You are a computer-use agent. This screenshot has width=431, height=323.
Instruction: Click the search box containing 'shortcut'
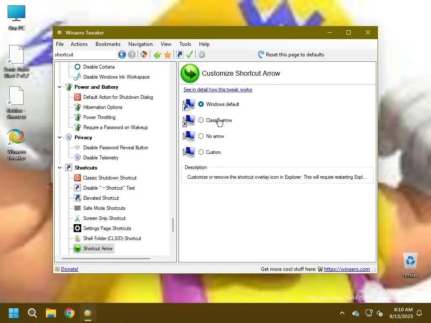85,55
